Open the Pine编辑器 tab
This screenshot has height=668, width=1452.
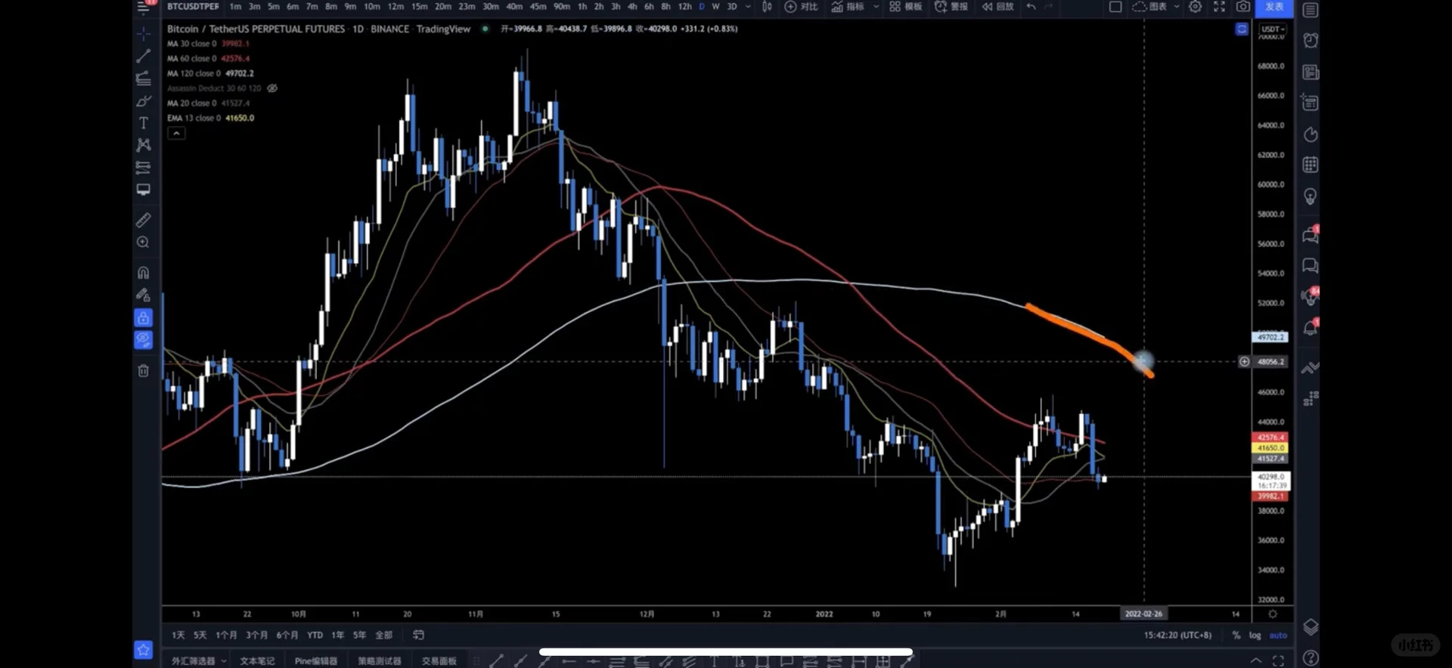(316, 661)
